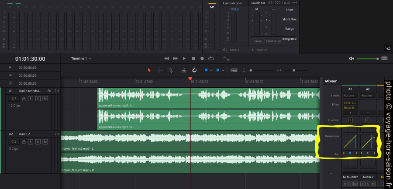393x189 pixels.
Task: Click the in-point timecode icon
Action: point(10,67)
